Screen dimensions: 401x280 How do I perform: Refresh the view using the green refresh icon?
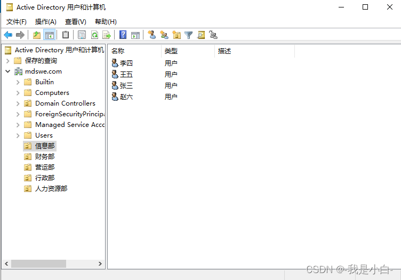point(94,35)
